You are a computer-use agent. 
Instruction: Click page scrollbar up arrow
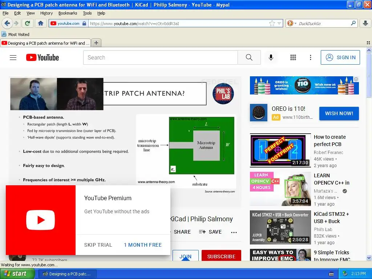(x=369, y=50)
